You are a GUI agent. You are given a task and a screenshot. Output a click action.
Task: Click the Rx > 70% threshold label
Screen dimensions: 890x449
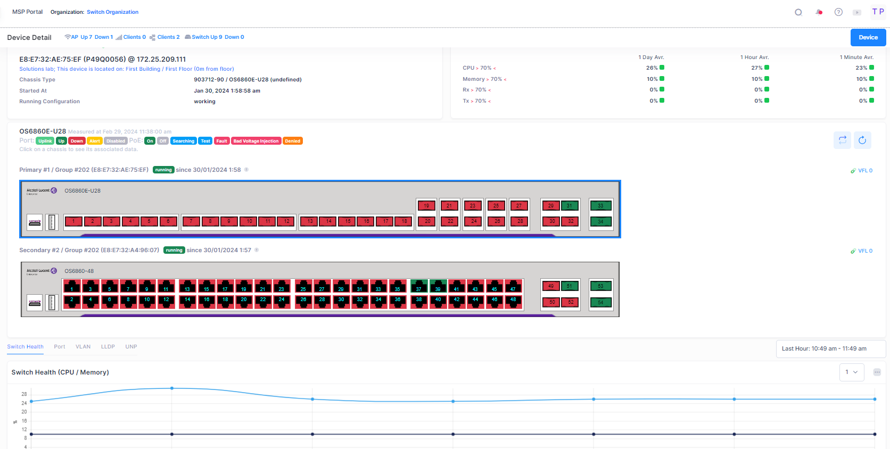tap(477, 90)
